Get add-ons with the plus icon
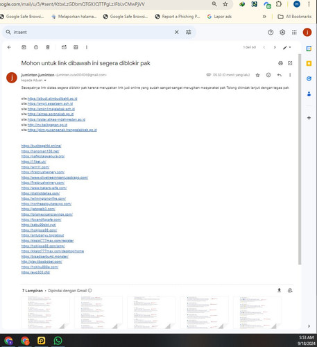The image size is (317, 347). 309,118
